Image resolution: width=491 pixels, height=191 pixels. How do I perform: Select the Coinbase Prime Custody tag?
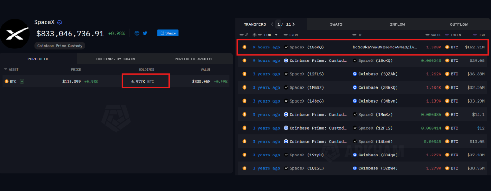60,46
